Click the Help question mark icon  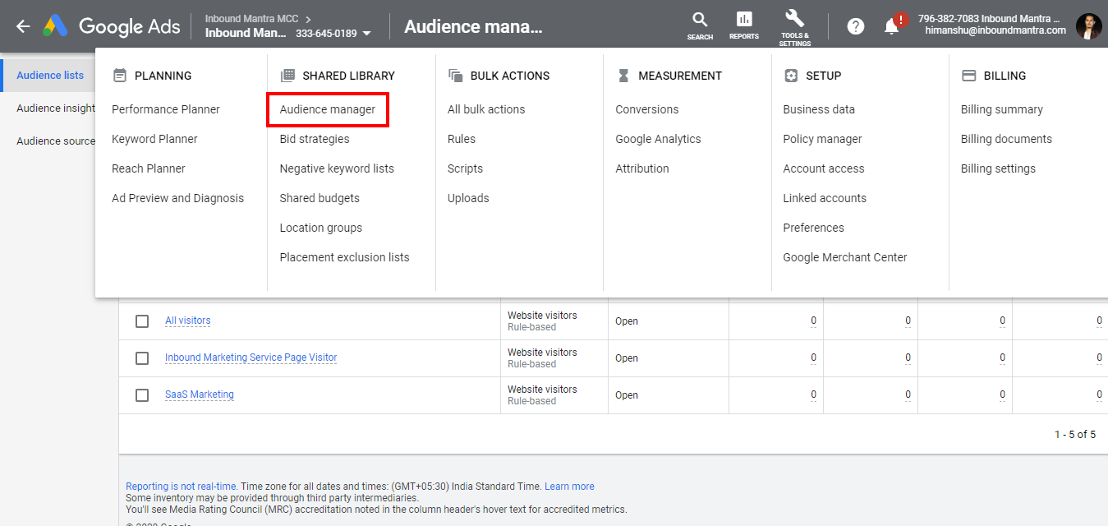click(x=855, y=26)
